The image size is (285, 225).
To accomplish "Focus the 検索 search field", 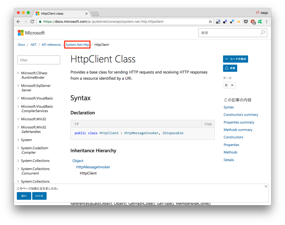I will coord(233,33).
